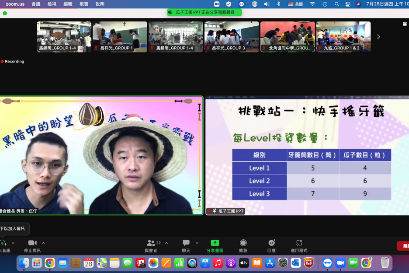
Task: Expand the video options arrow beside 停止視訊
Action: click(43, 243)
